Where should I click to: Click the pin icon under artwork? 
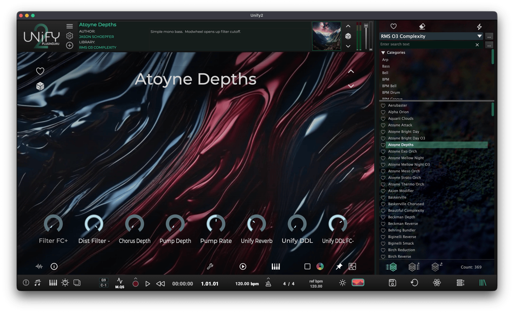click(x=339, y=266)
